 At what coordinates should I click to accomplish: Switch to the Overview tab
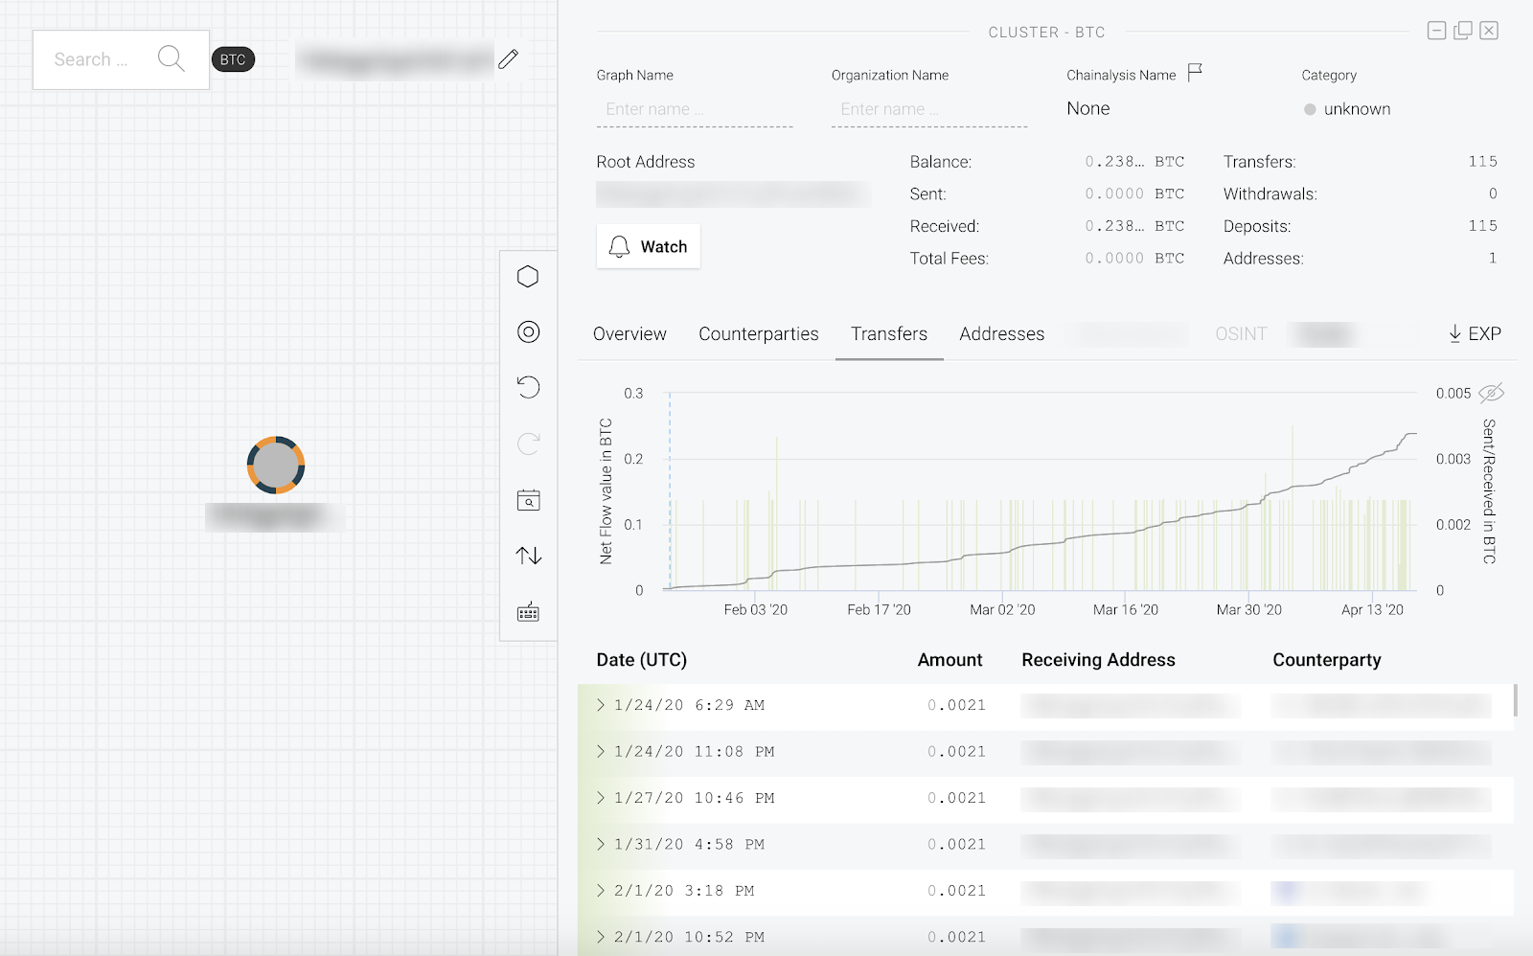pyautogui.click(x=629, y=334)
